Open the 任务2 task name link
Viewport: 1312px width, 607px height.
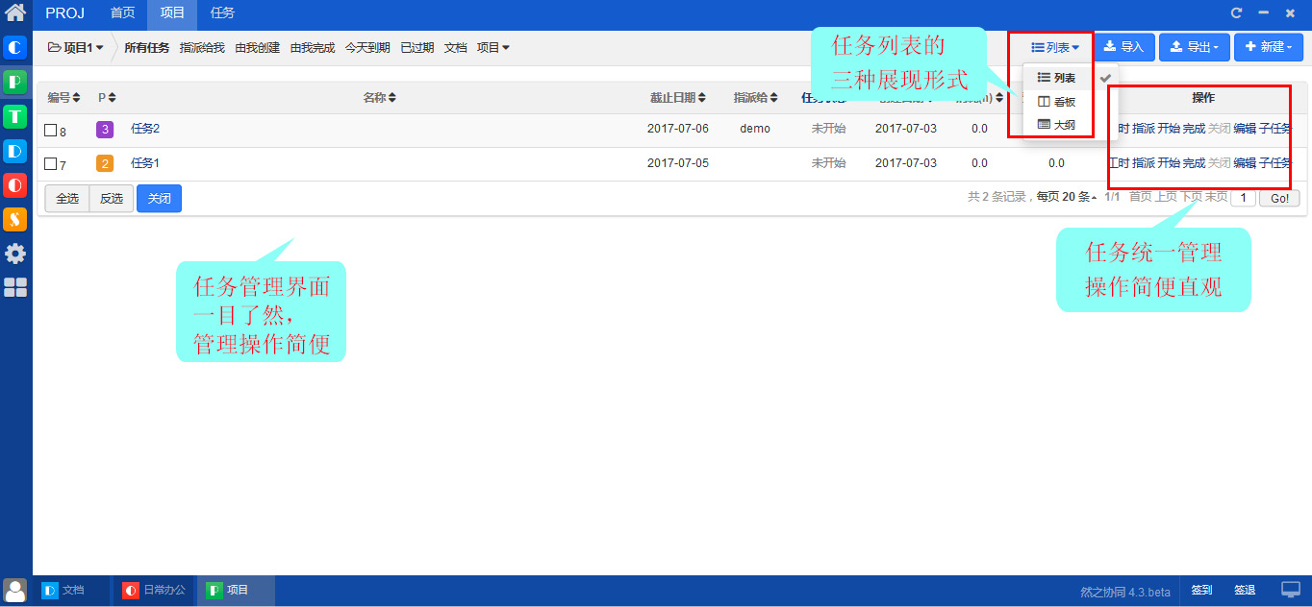click(145, 129)
